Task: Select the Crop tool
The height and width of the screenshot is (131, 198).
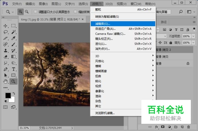Action: click(5, 38)
